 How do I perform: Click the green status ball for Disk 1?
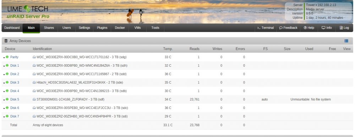[7, 65]
